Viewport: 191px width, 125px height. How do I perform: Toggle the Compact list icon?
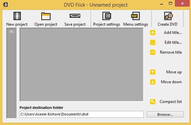pyautogui.click(x=153, y=102)
